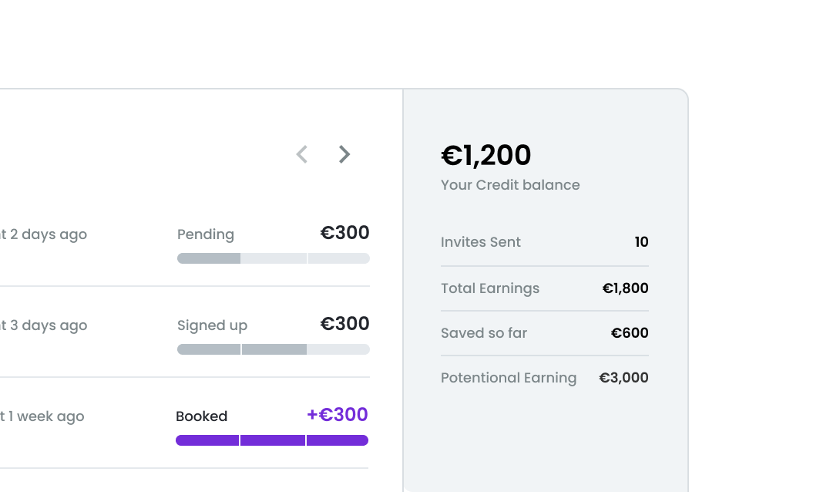840x492 pixels.
Task: Select the Pending status label
Action: coord(206,234)
